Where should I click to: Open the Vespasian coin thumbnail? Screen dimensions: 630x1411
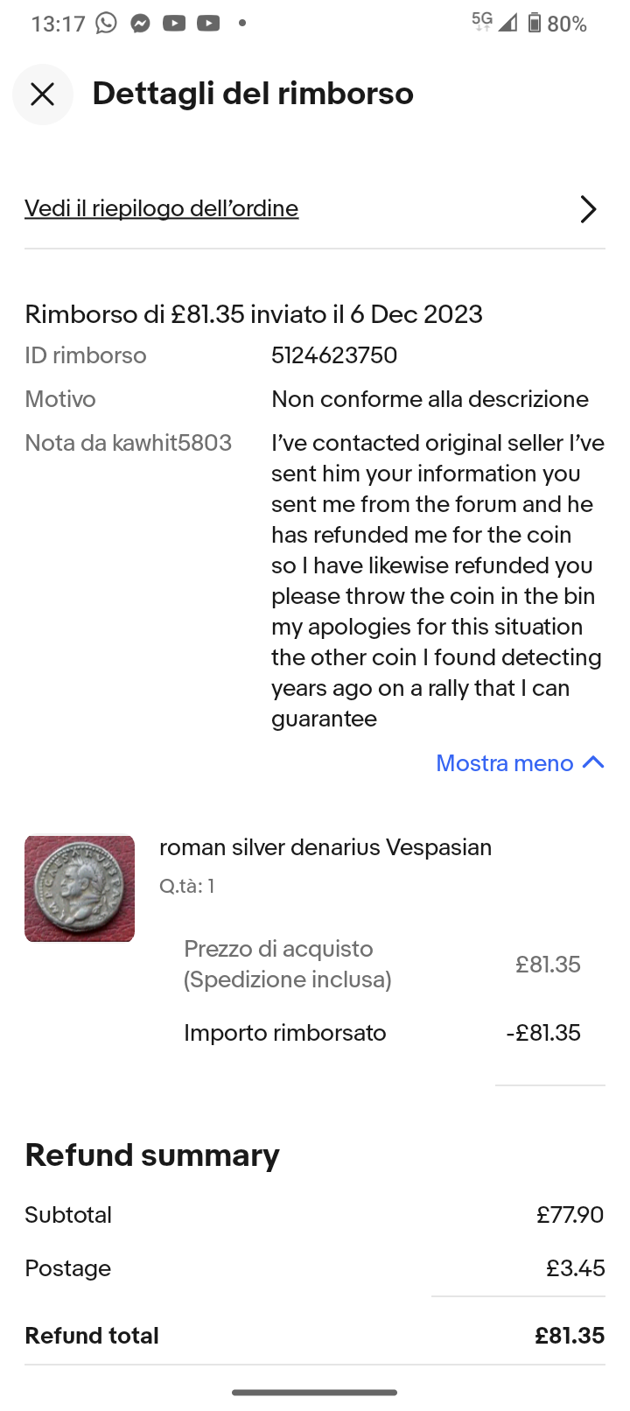click(80, 888)
